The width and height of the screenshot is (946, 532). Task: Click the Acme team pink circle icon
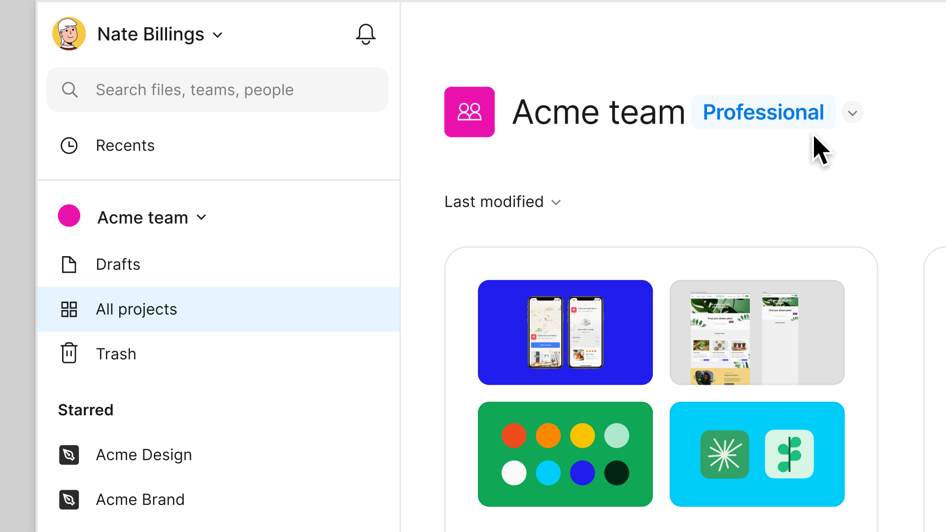(69, 216)
